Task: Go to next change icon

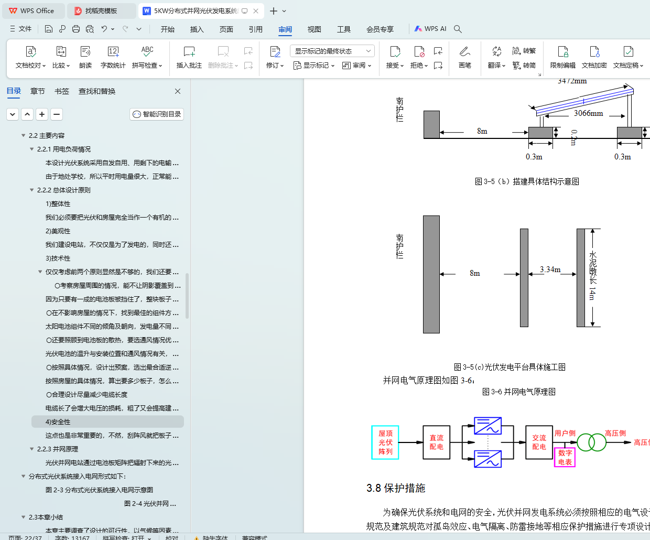Action: coord(438,66)
